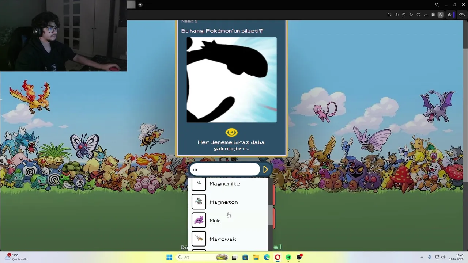
Task: Open the ad blocker shield icon
Action: click(x=404, y=15)
